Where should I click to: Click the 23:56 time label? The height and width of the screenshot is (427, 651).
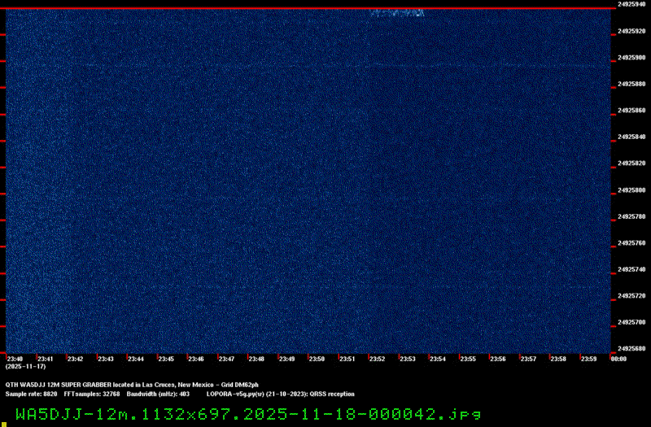pos(498,359)
